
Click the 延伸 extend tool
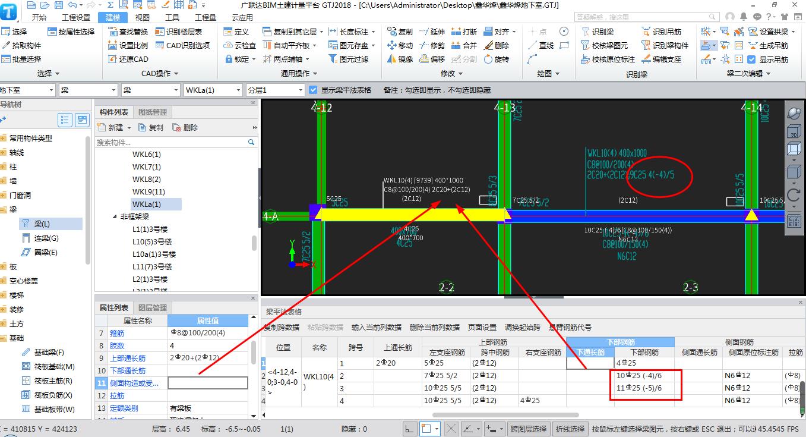point(432,32)
